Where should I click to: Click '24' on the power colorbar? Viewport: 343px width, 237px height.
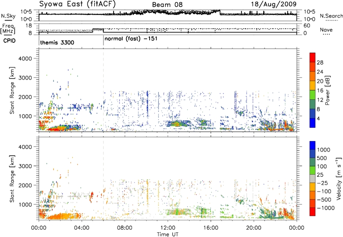(x=320, y=72)
